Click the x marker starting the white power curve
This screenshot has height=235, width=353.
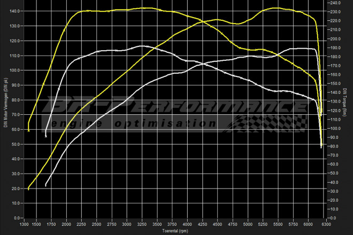point(46,185)
